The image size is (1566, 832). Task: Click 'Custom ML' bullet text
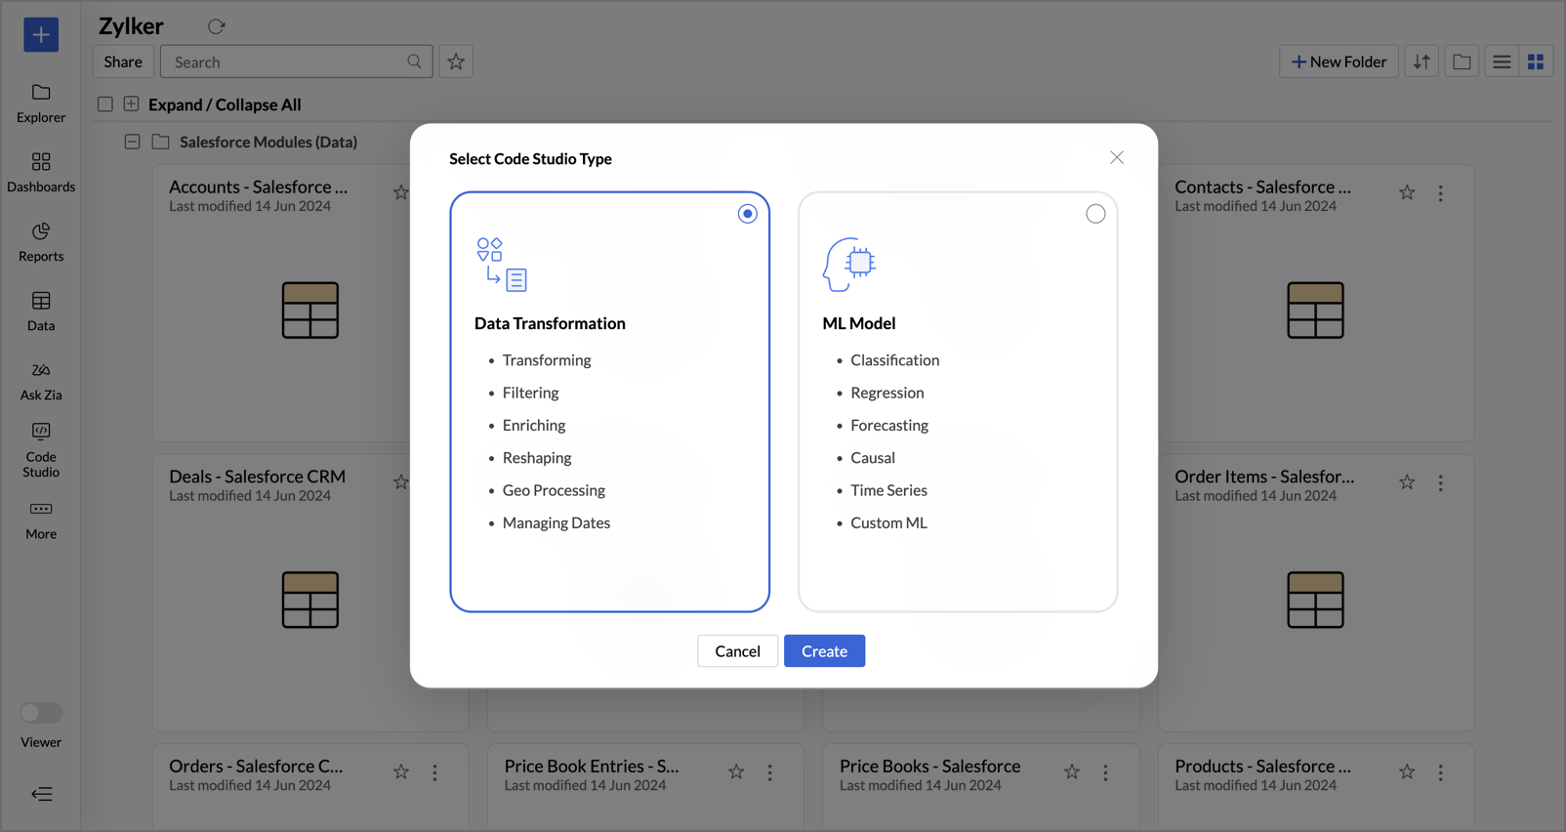[888, 523]
